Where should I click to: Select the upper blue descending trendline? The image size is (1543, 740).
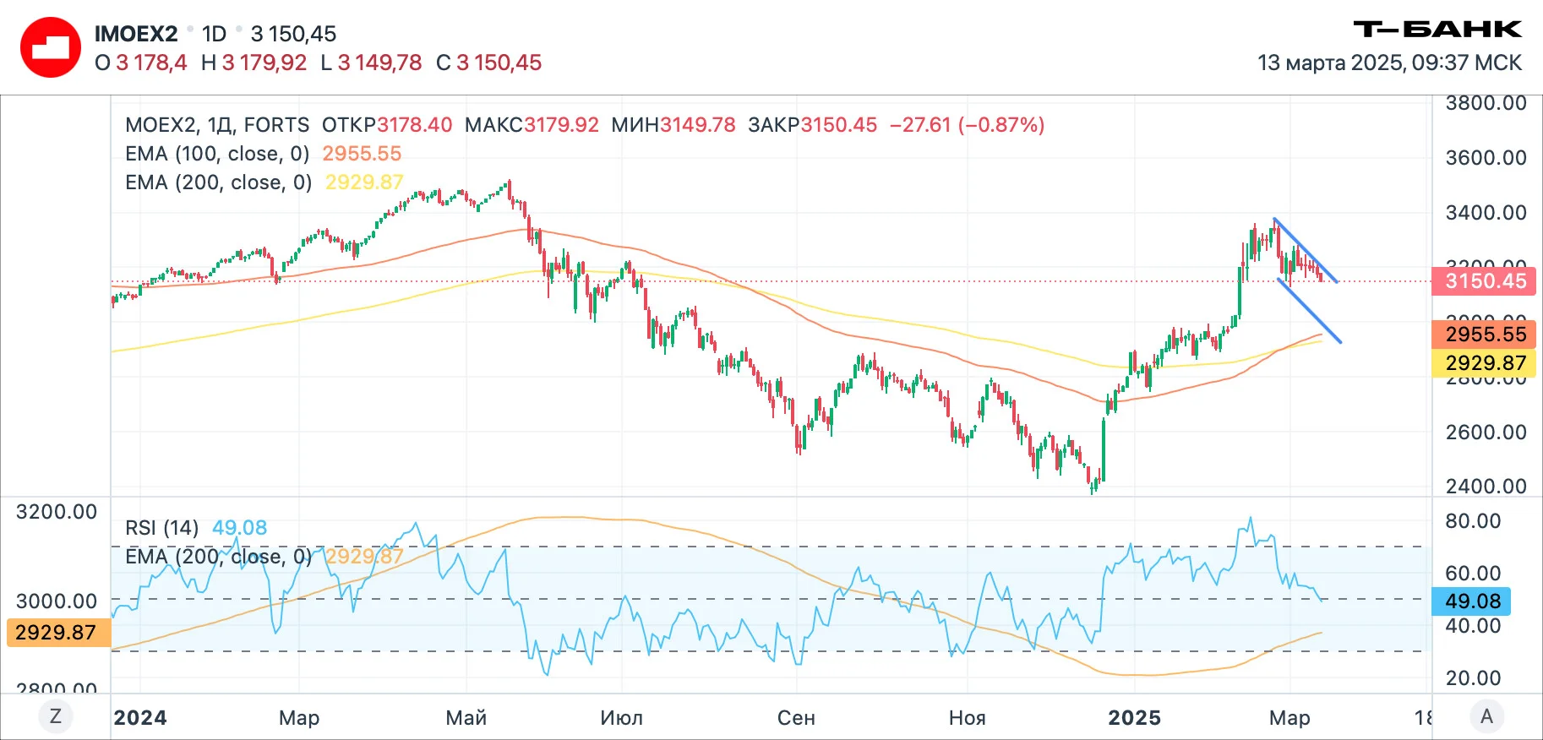[x=1306, y=251]
